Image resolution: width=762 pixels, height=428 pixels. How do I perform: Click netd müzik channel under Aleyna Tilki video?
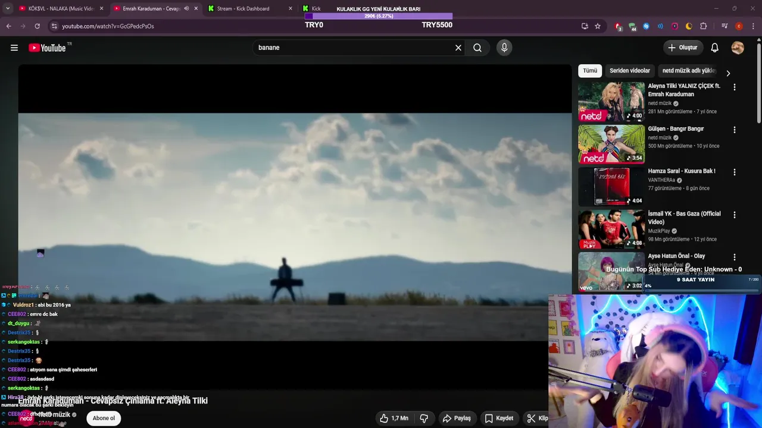point(660,103)
